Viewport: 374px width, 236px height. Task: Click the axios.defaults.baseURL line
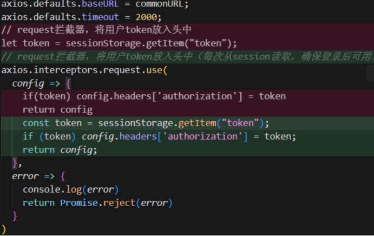[x=95, y=4]
